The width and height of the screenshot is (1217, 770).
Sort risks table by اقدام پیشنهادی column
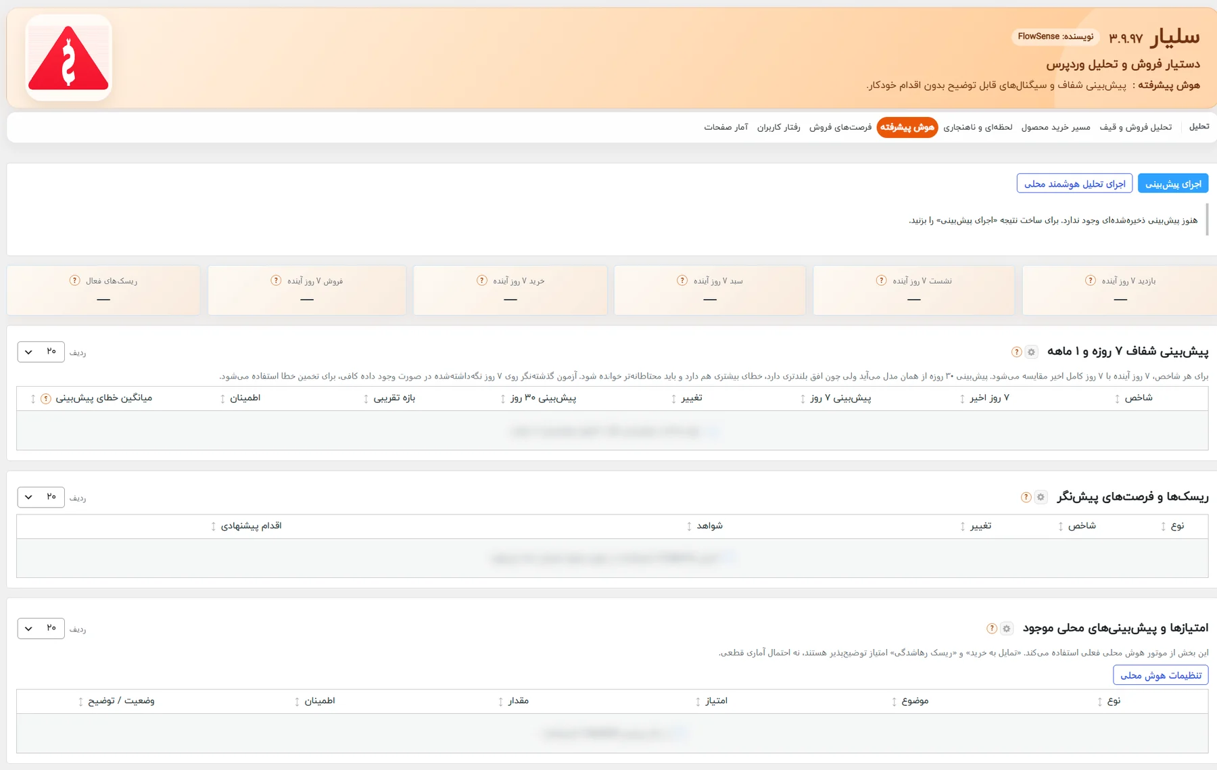pyautogui.click(x=214, y=526)
